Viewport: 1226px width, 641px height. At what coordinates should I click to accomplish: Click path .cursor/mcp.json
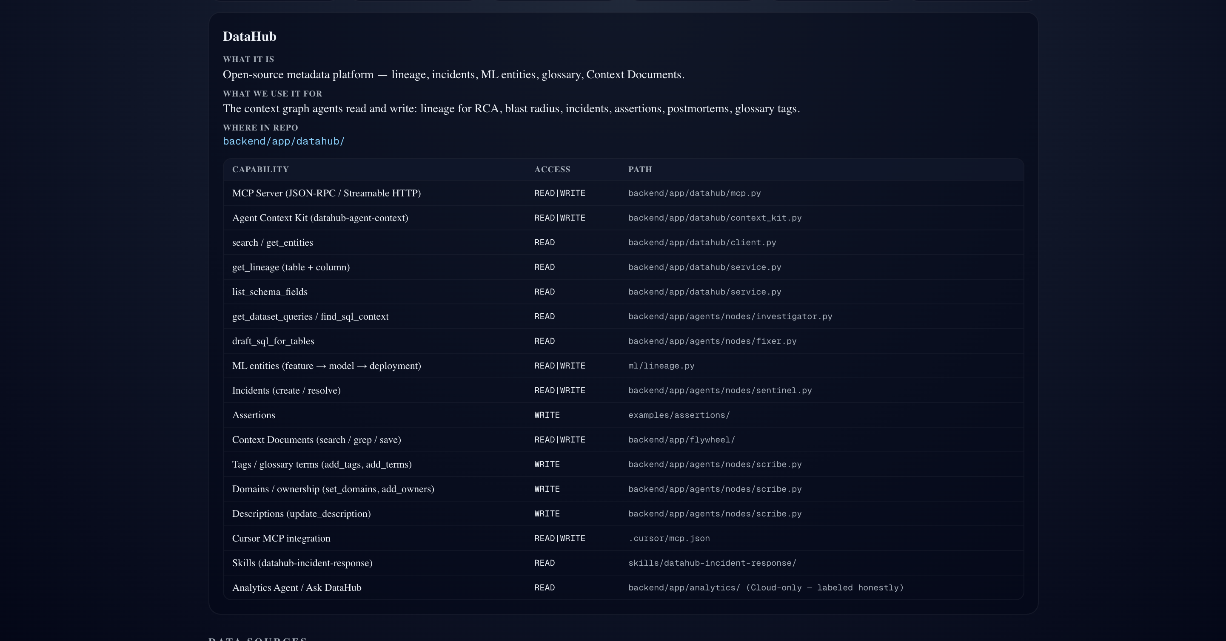pyautogui.click(x=669, y=539)
